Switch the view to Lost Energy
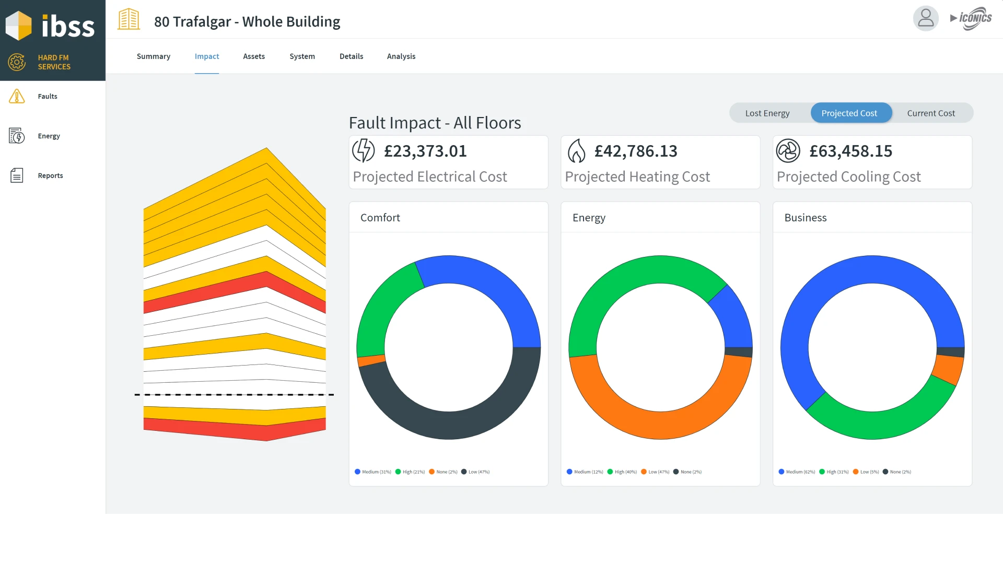Screen dimensions: 1003x564 pyautogui.click(x=767, y=113)
